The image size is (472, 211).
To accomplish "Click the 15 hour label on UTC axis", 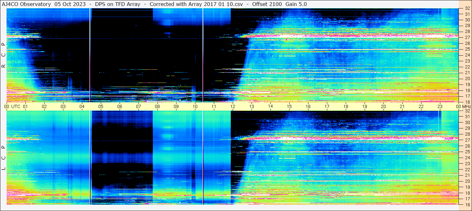I will coord(289,106).
